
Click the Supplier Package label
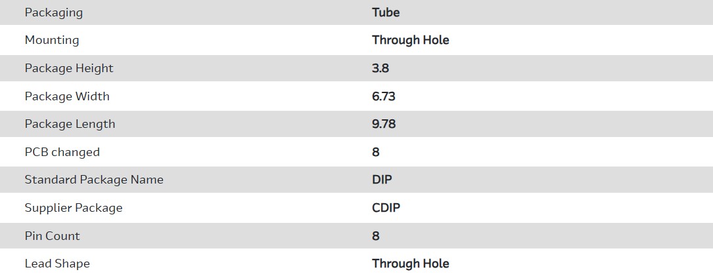(x=74, y=208)
